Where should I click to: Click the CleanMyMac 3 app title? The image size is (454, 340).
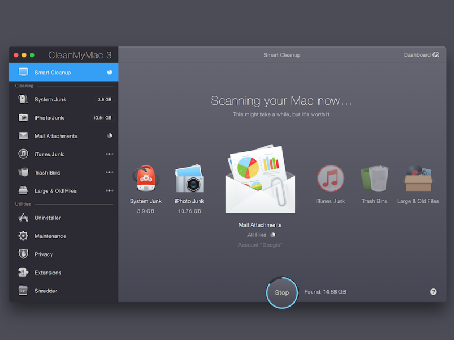[80, 55]
